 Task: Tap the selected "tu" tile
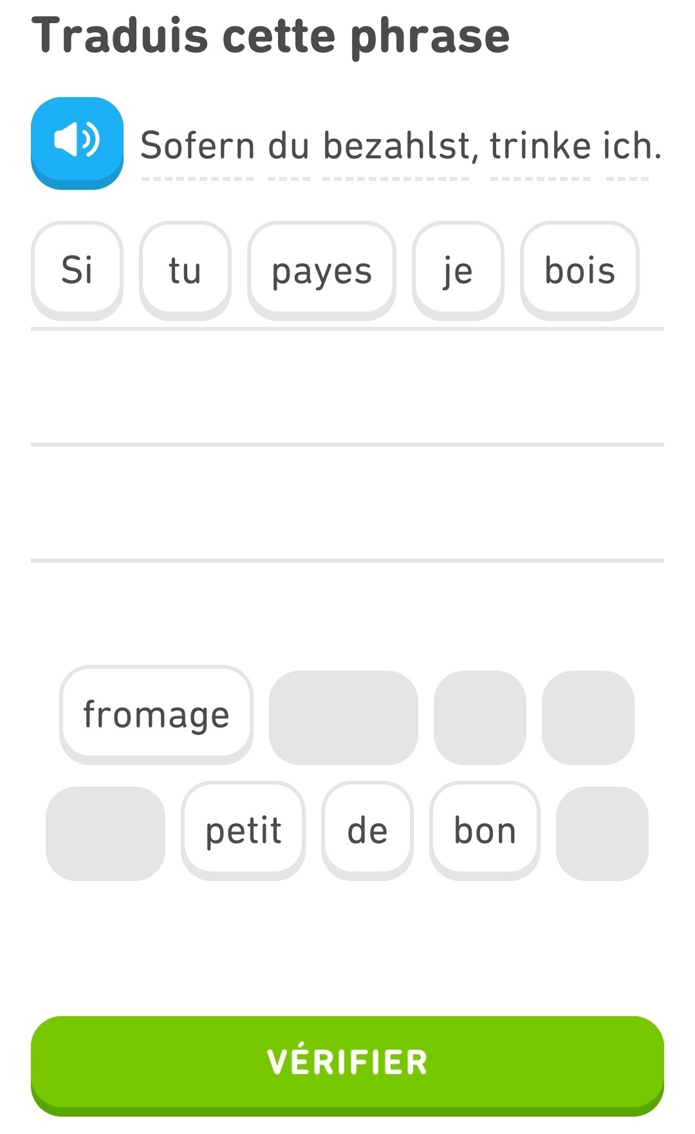185,270
